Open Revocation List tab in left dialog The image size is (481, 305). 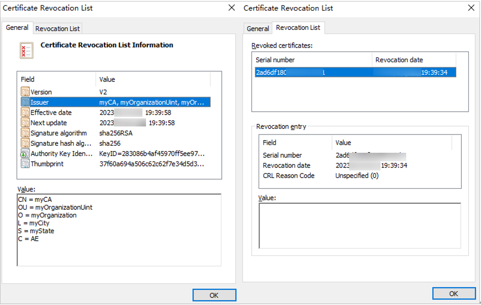[x=58, y=28]
